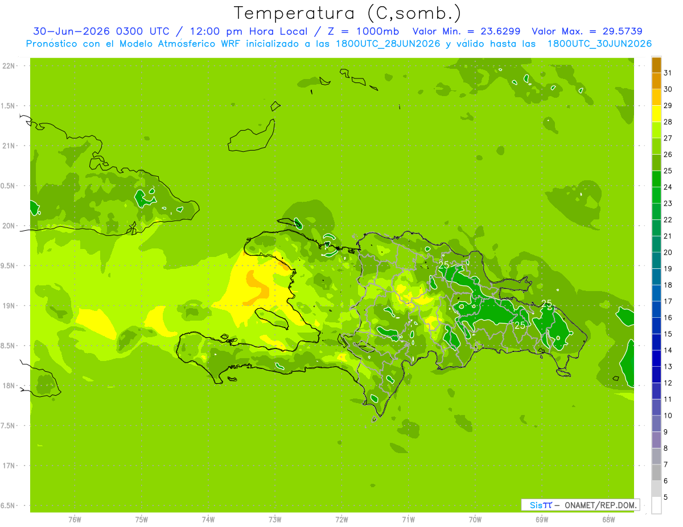Click the '73W' longitude axis label

click(x=275, y=520)
